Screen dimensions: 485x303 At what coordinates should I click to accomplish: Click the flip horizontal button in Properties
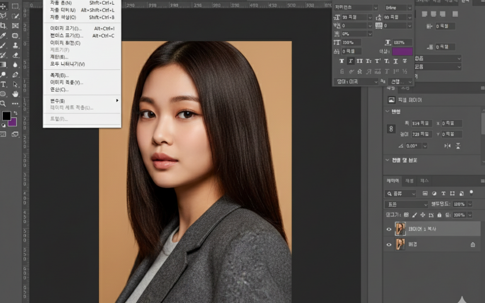(447, 146)
